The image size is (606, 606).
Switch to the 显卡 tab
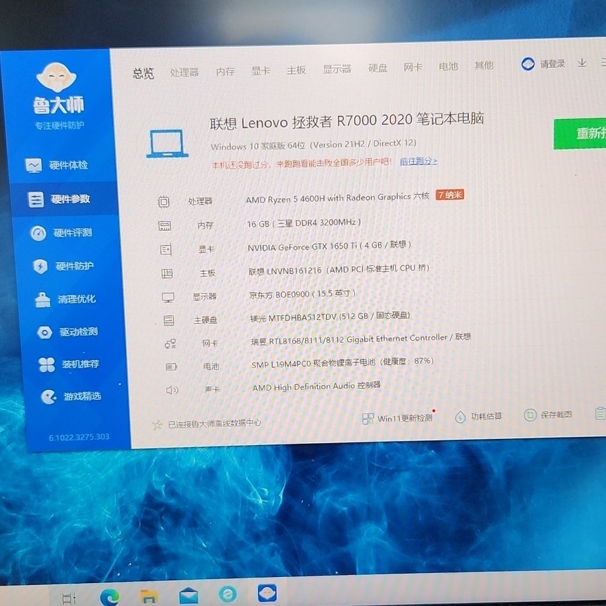click(261, 71)
